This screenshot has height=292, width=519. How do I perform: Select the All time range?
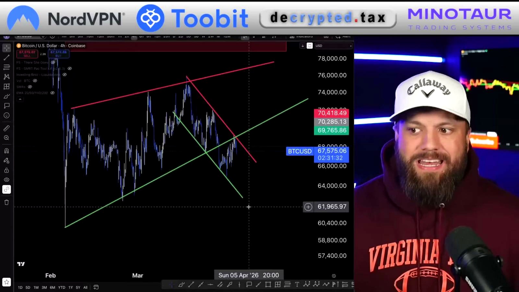(85, 287)
